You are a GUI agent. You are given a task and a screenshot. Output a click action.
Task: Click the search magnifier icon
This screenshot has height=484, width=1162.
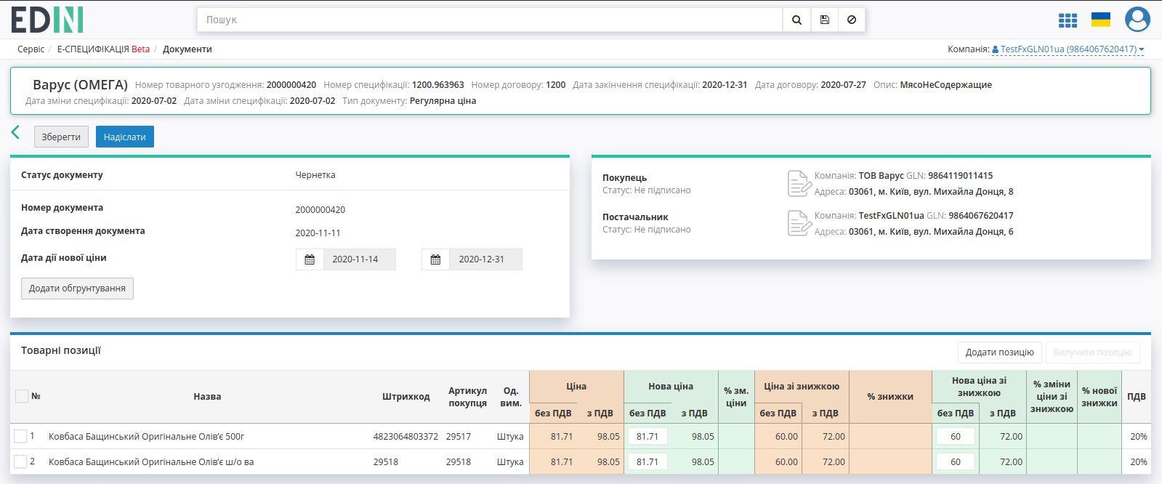(x=796, y=20)
